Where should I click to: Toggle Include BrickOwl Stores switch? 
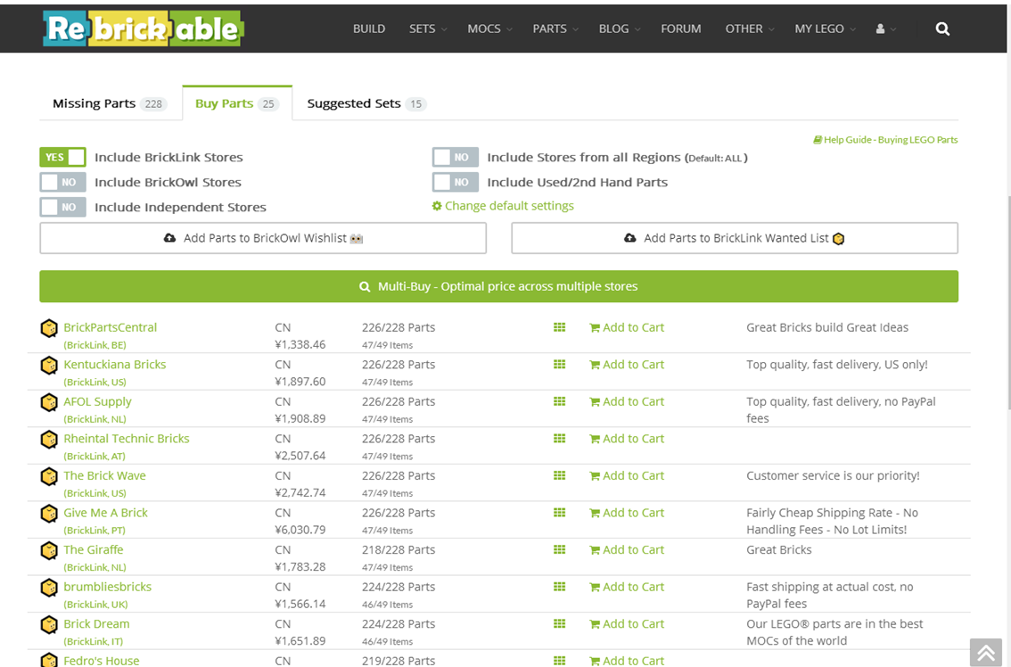coord(62,183)
